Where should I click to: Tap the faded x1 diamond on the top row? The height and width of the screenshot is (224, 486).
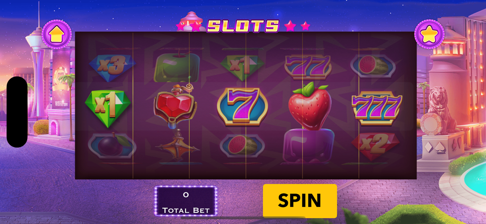click(242, 66)
